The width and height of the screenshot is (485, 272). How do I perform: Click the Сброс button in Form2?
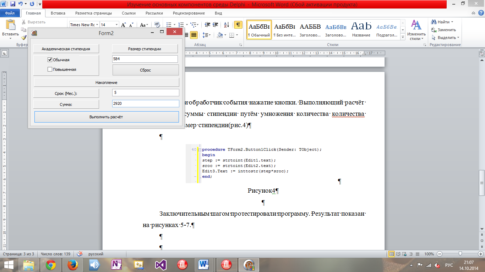(x=146, y=70)
